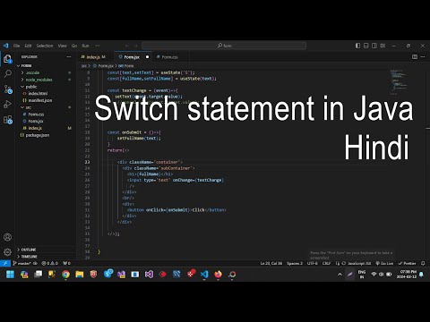Click the command center search box
The image size is (430, 322).
224,46
